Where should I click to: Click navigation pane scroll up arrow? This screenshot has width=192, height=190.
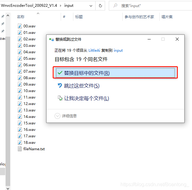coord(8,15)
